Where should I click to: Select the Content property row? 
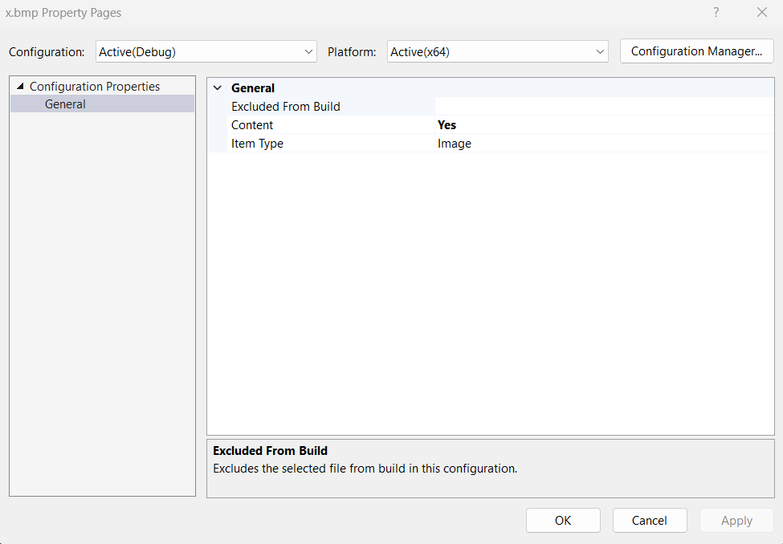252,125
